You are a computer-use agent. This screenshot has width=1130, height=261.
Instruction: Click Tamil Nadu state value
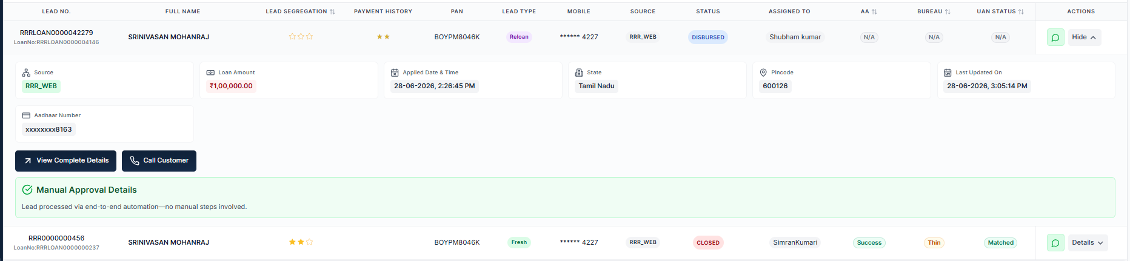click(597, 86)
